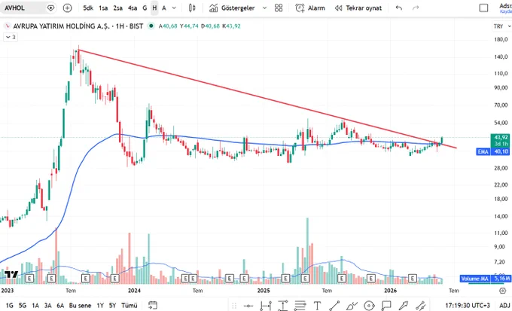
Task: Switch to the 1sa interval
Action: (103, 8)
